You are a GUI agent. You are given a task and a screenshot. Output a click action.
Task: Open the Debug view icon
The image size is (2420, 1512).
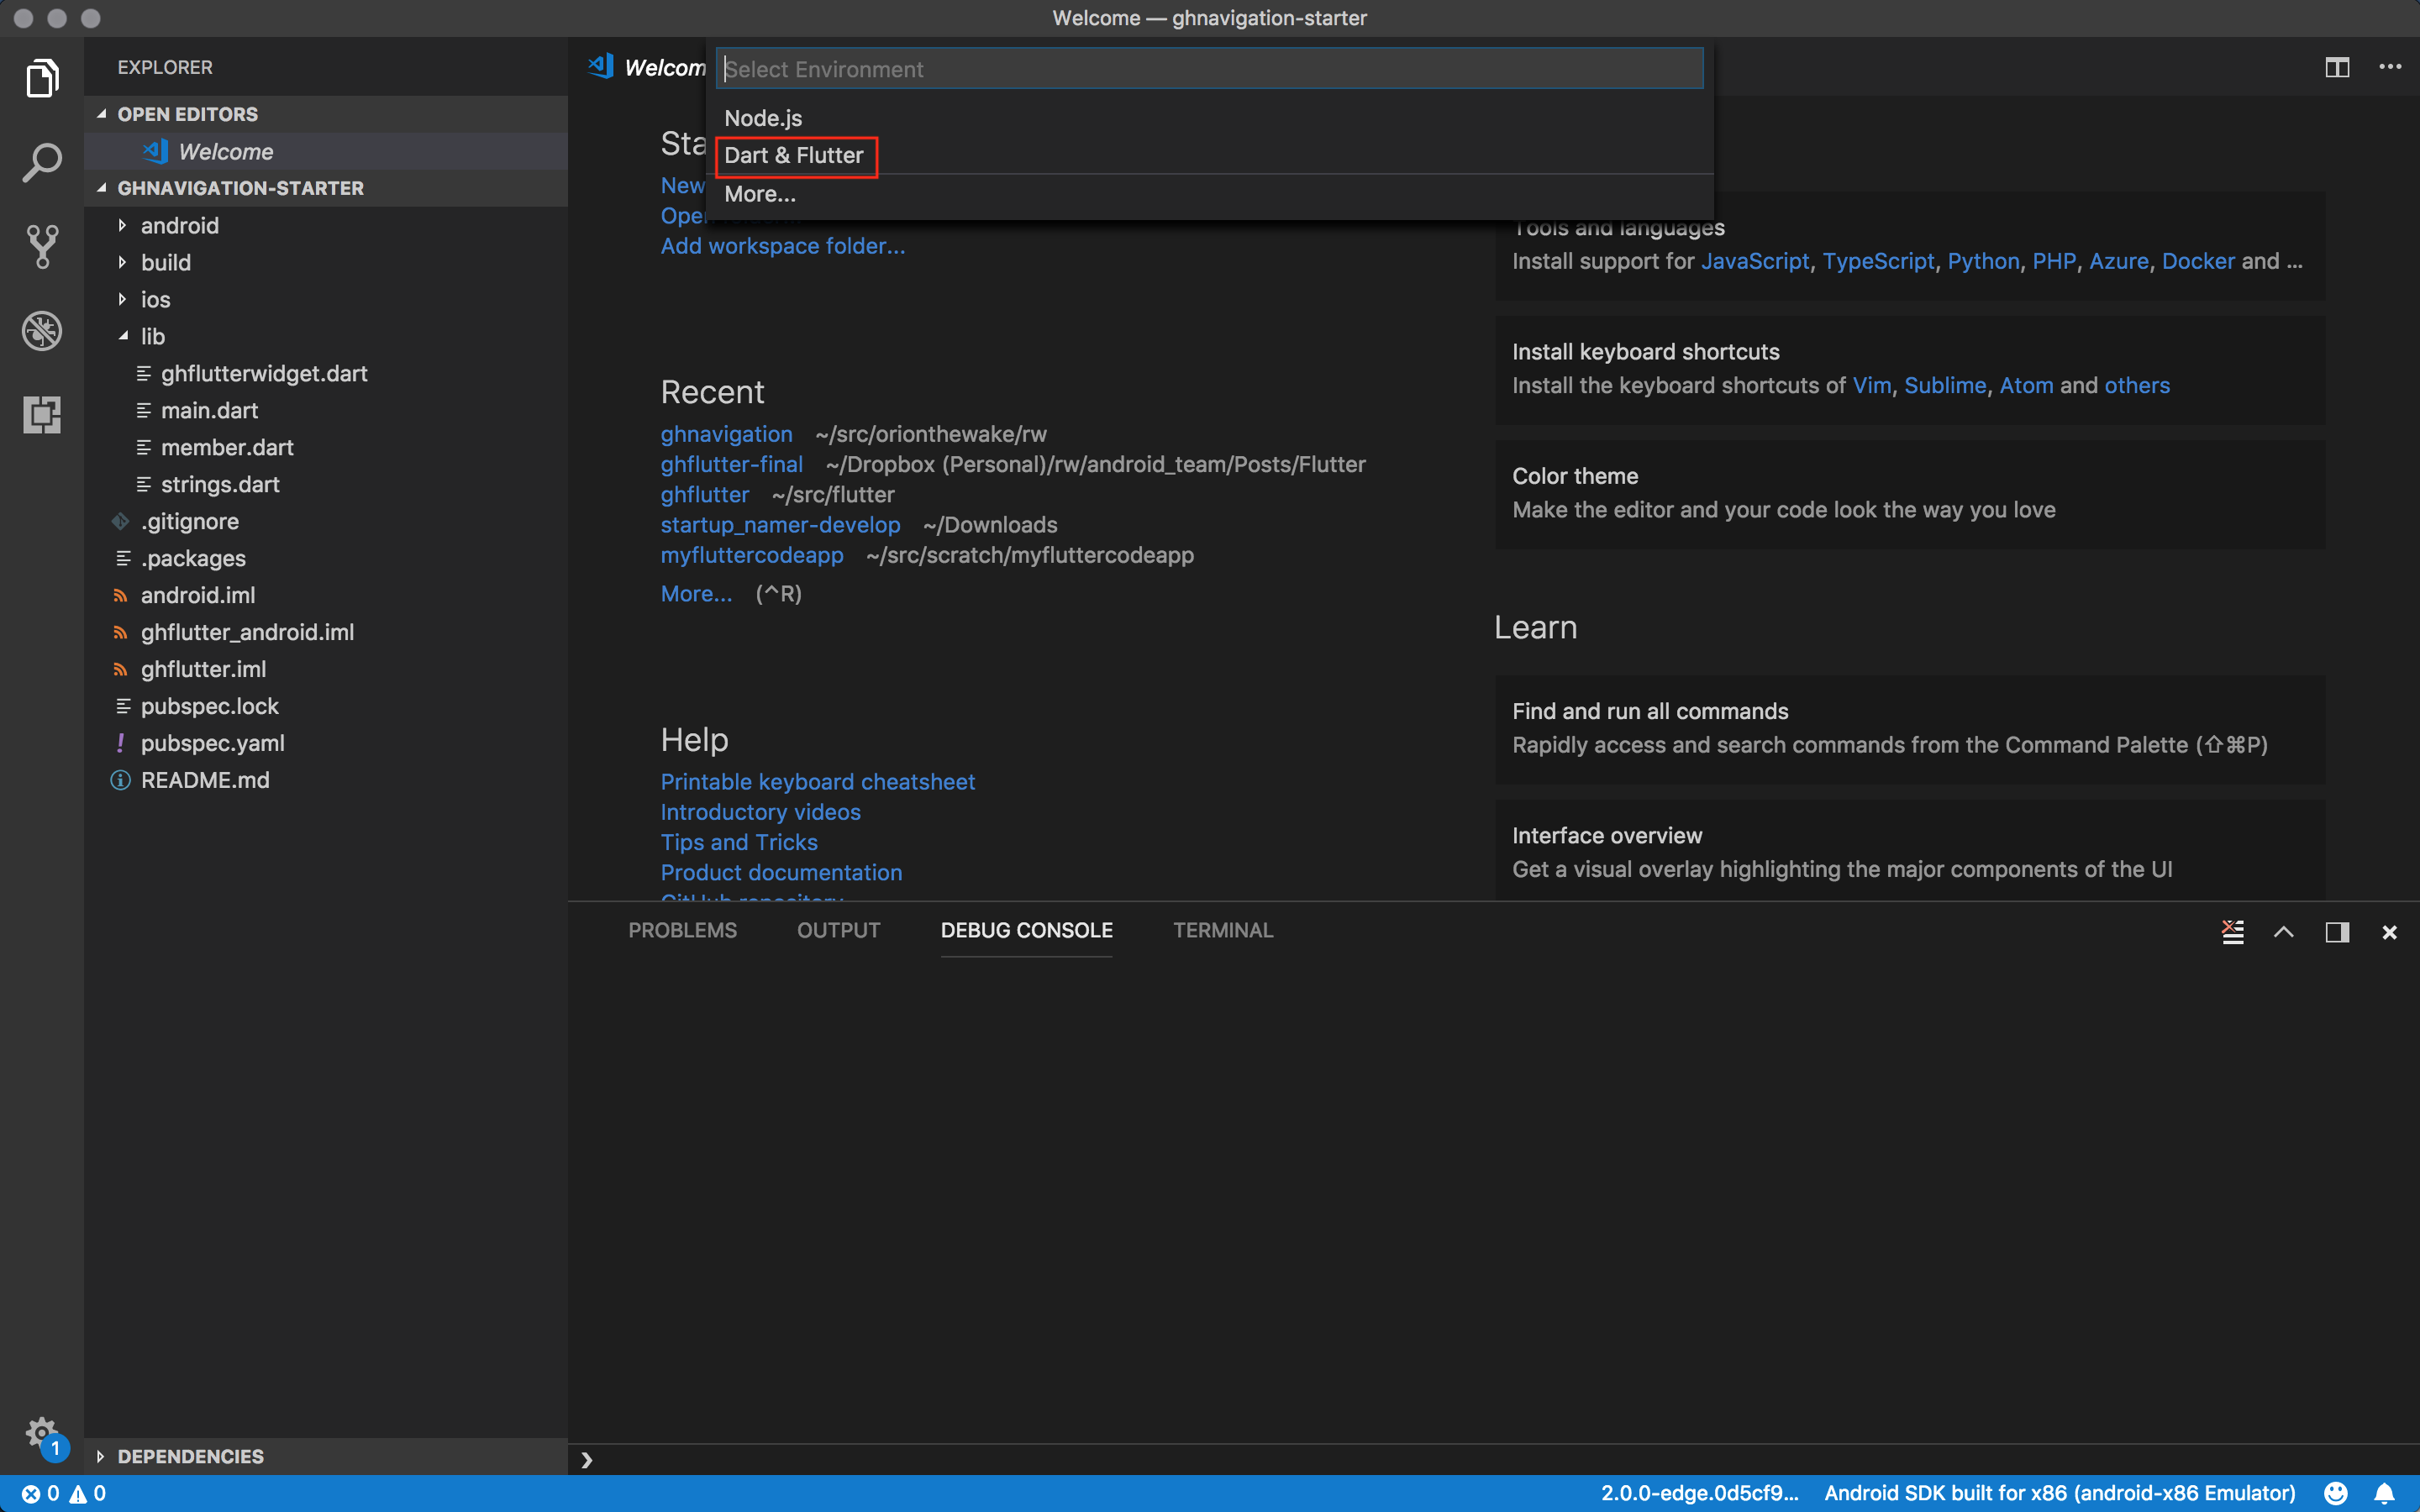click(42, 331)
